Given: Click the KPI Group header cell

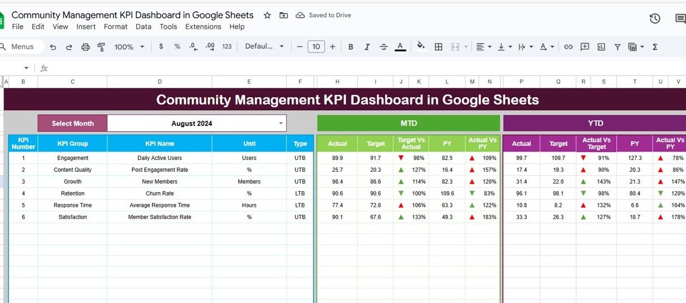Looking at the screenshot, I should [73, 144].
